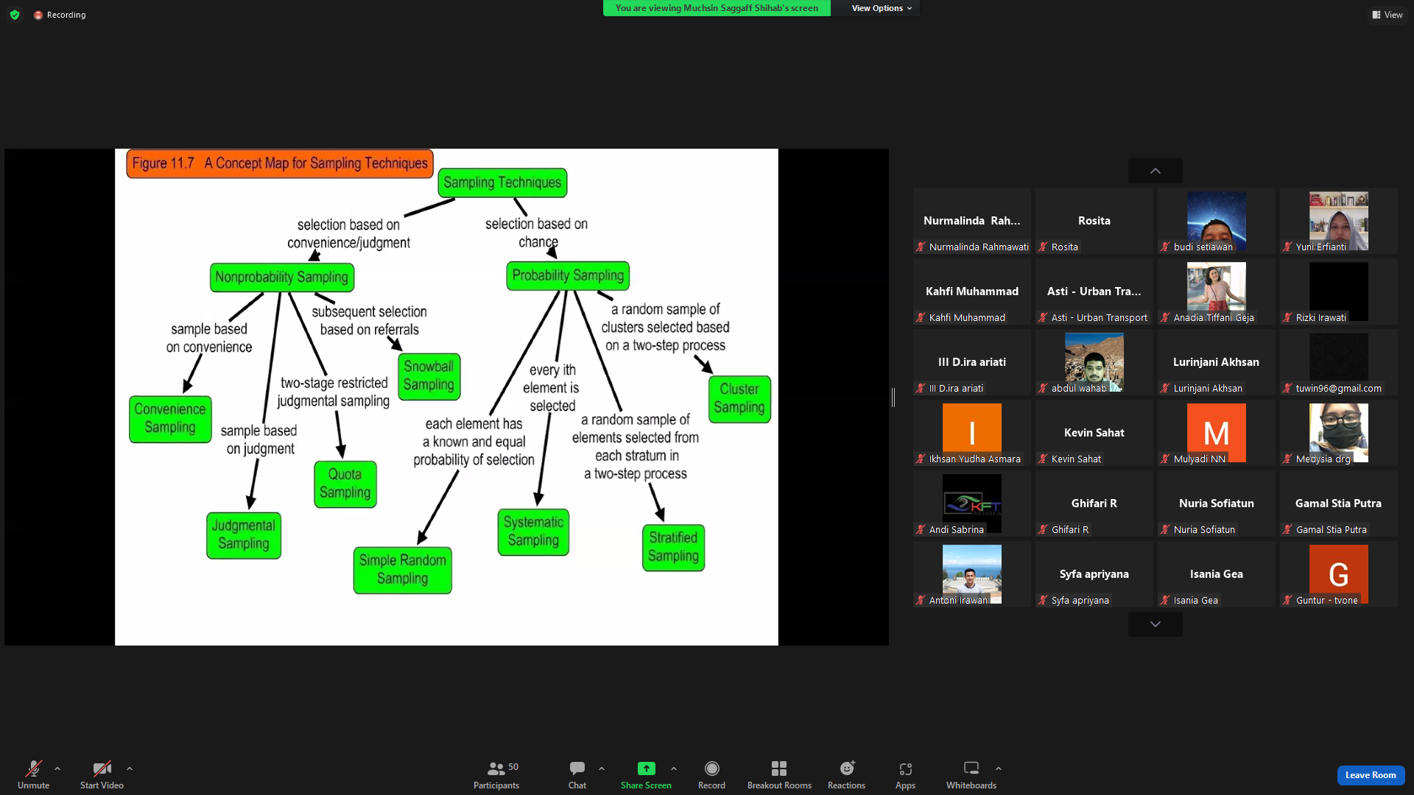Screen dimensions: 1414x795
Task: Select budi setiawan's video tile
Action: coord(1217,221)
